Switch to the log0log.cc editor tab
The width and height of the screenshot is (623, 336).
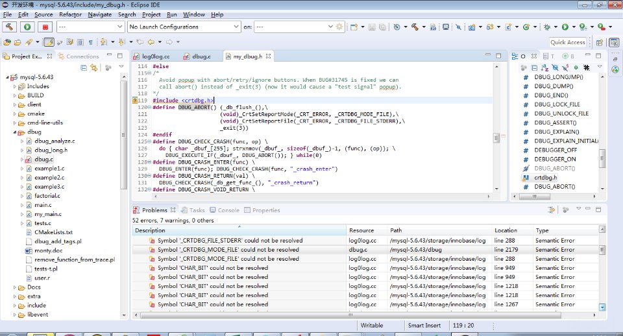(156, 56)
